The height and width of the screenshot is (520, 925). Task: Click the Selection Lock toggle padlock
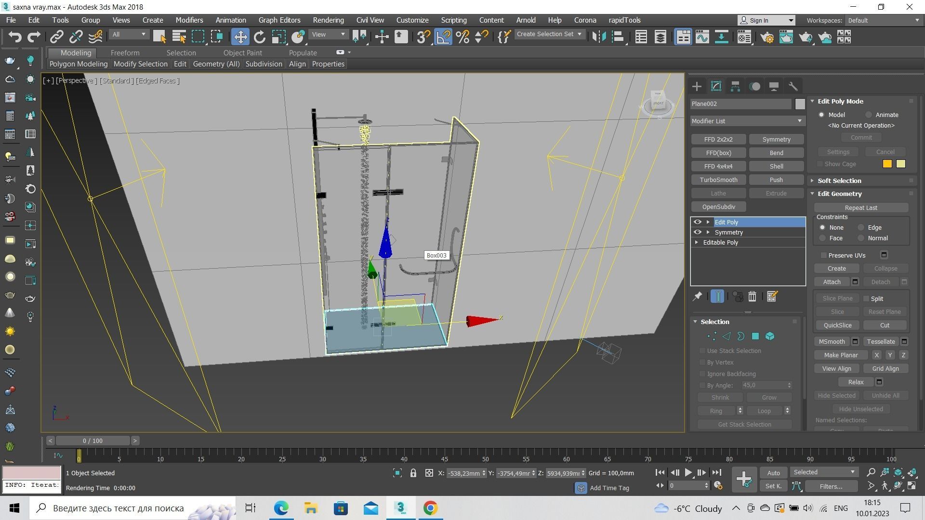point(413,473)
